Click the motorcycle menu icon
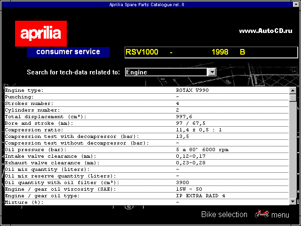 pos(262,214)
